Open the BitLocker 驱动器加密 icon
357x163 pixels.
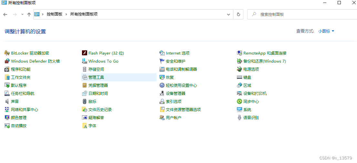point(7,53)
